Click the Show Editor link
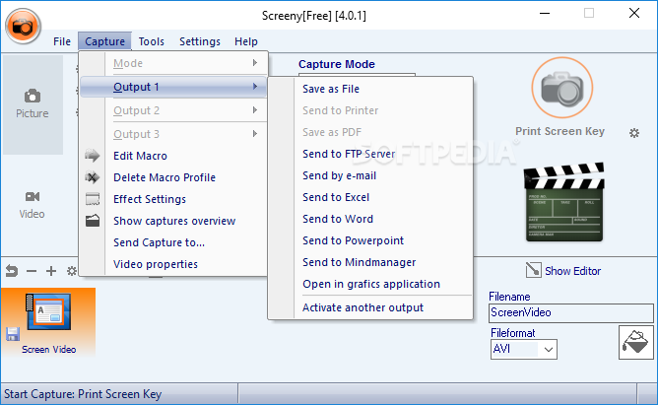The image size is (658, 405). (572, 271)
